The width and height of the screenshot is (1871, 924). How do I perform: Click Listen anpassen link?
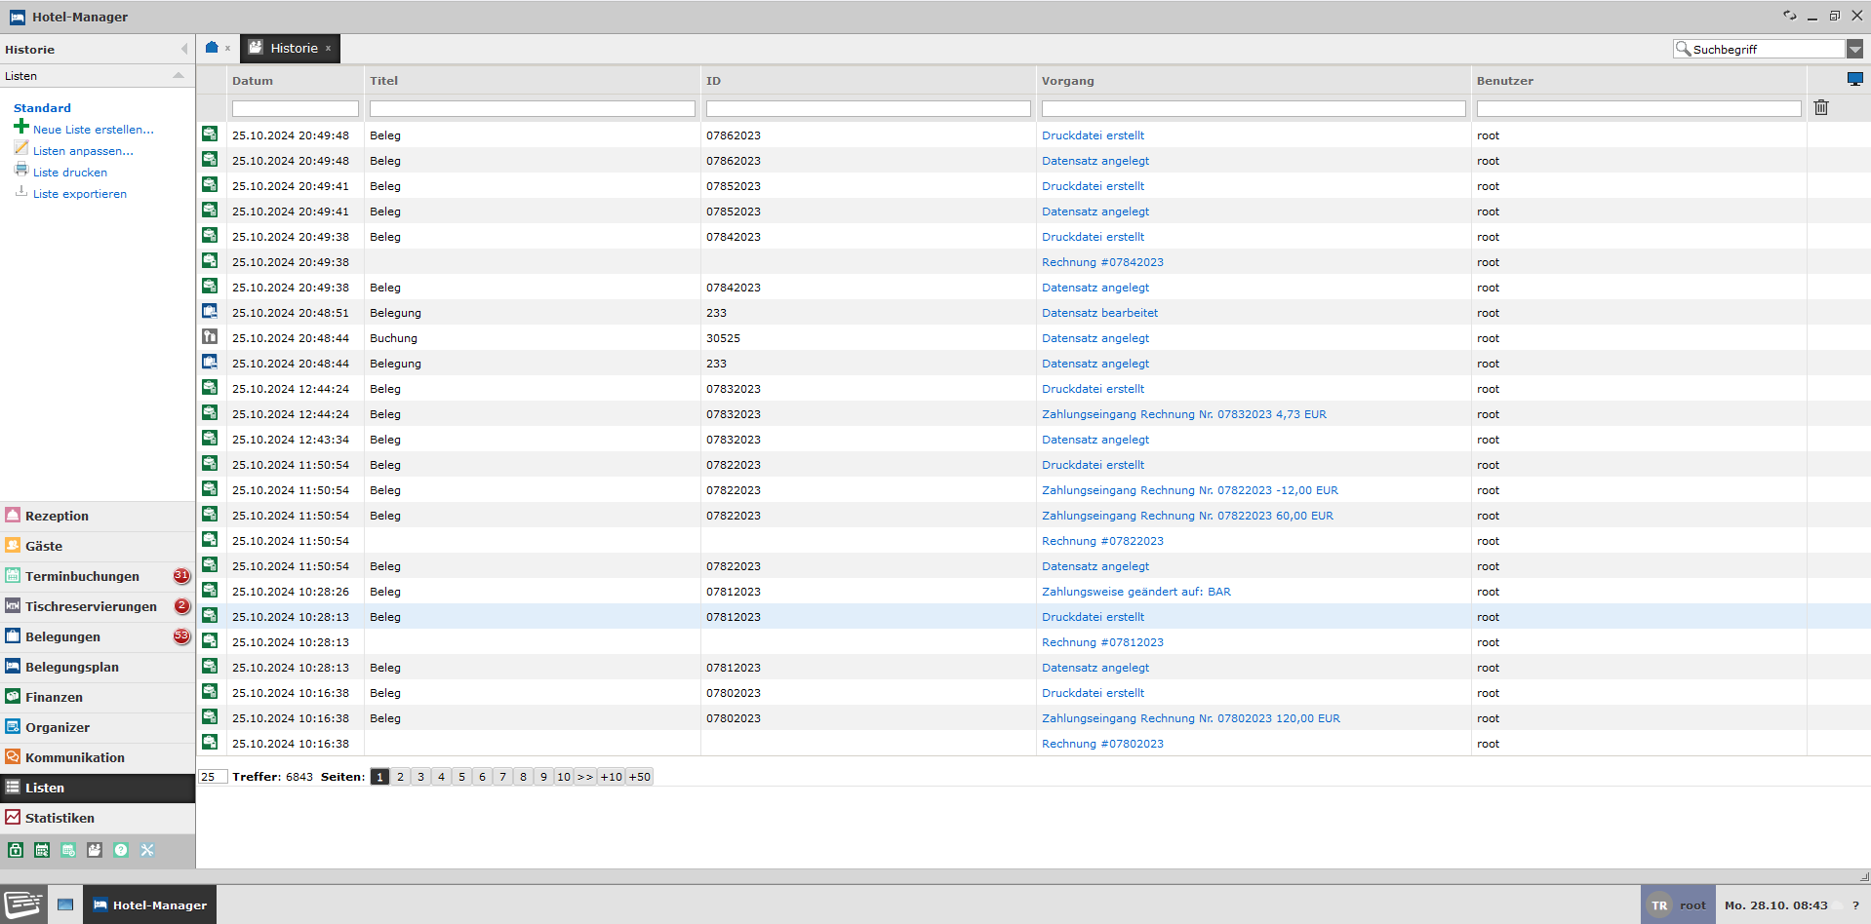click(x=83, y=151)
